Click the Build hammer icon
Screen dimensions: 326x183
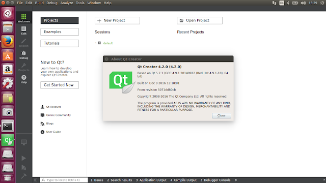24,176
